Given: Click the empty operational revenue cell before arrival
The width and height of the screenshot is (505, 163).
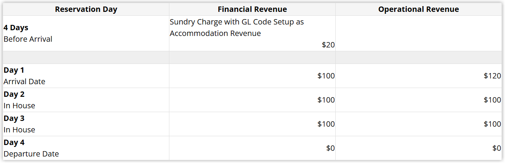Looking at the screenshot, I should tap(419, 33).
